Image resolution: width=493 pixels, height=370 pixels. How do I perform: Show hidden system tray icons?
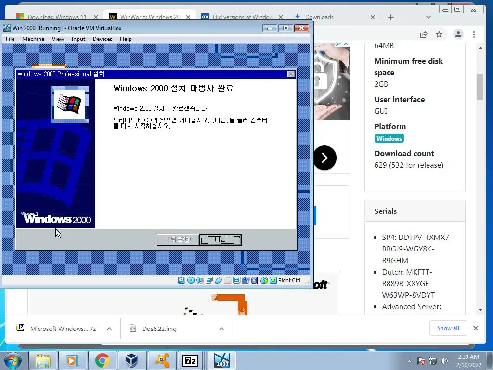coord(409,361)
